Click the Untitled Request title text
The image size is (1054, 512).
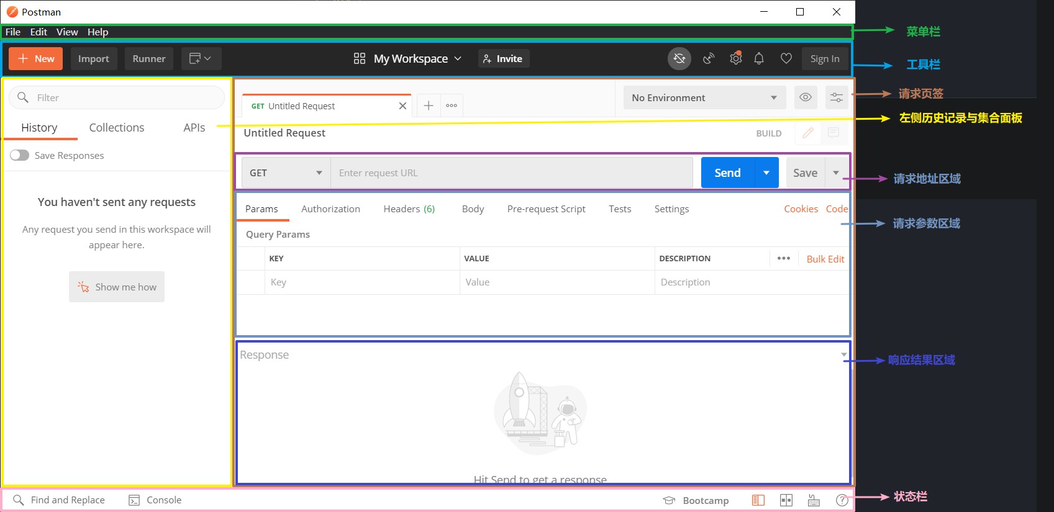pos(284,133)
